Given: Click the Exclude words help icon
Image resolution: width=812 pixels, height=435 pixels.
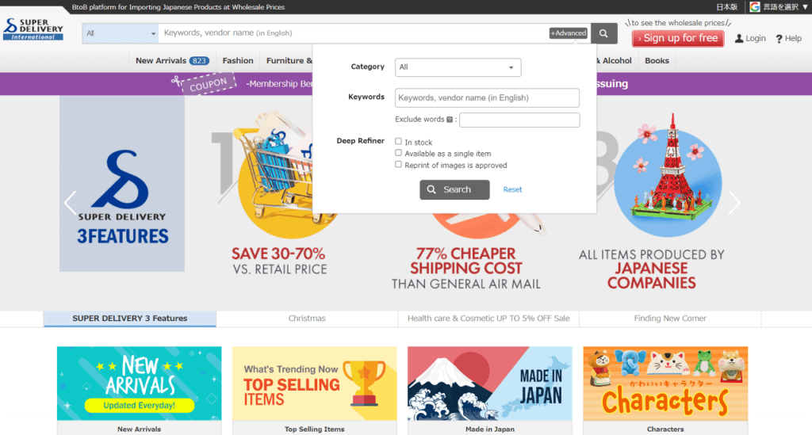Looking at the screenshot, I should coord(450,120).
